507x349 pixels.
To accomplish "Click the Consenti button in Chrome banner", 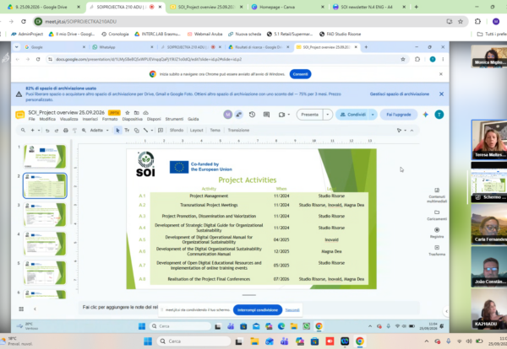I will (x=300, y=74).
